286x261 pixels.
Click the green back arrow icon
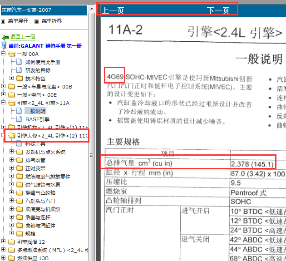[5, 38]
